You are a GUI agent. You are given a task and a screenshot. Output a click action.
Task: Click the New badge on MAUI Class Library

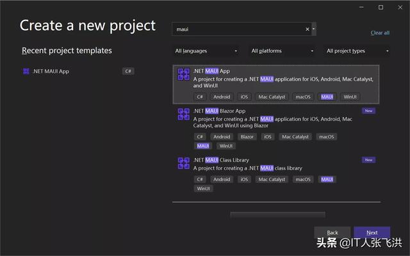click(x=369, y=160)
